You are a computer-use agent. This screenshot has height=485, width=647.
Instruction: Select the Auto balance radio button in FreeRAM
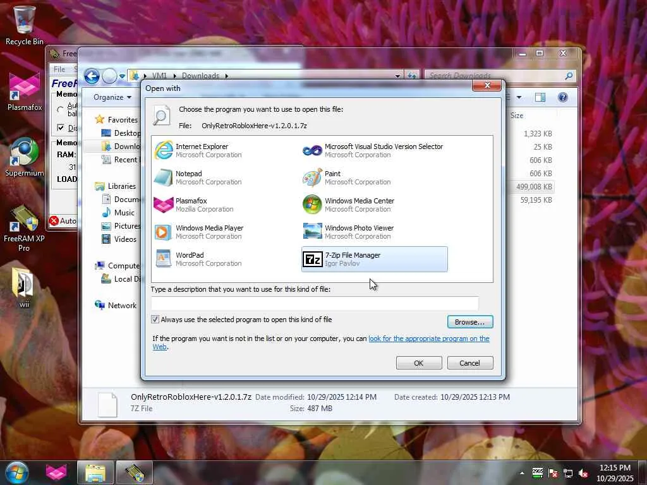pos(60,109)
